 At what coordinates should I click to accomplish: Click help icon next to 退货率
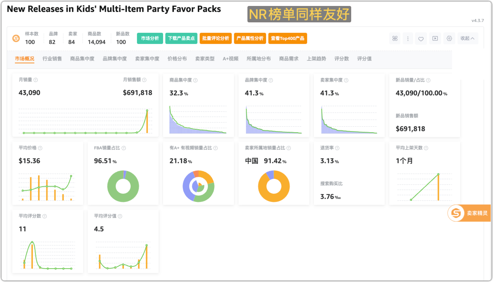(x=337, y=148)
